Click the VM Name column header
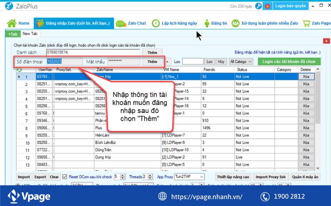331x206 pixels. [x=171, y=69]
